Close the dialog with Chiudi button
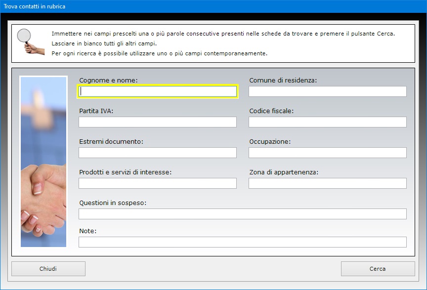427x290 pixels. point(48,269)
